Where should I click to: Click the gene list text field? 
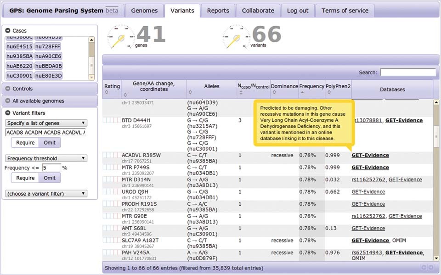(45, 132)
